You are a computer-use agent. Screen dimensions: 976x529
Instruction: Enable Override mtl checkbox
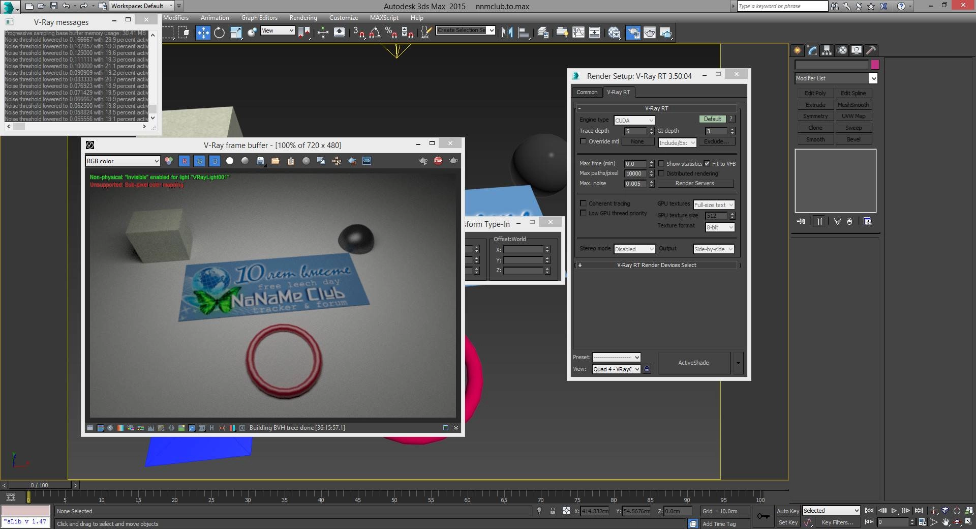coord(583,141)
